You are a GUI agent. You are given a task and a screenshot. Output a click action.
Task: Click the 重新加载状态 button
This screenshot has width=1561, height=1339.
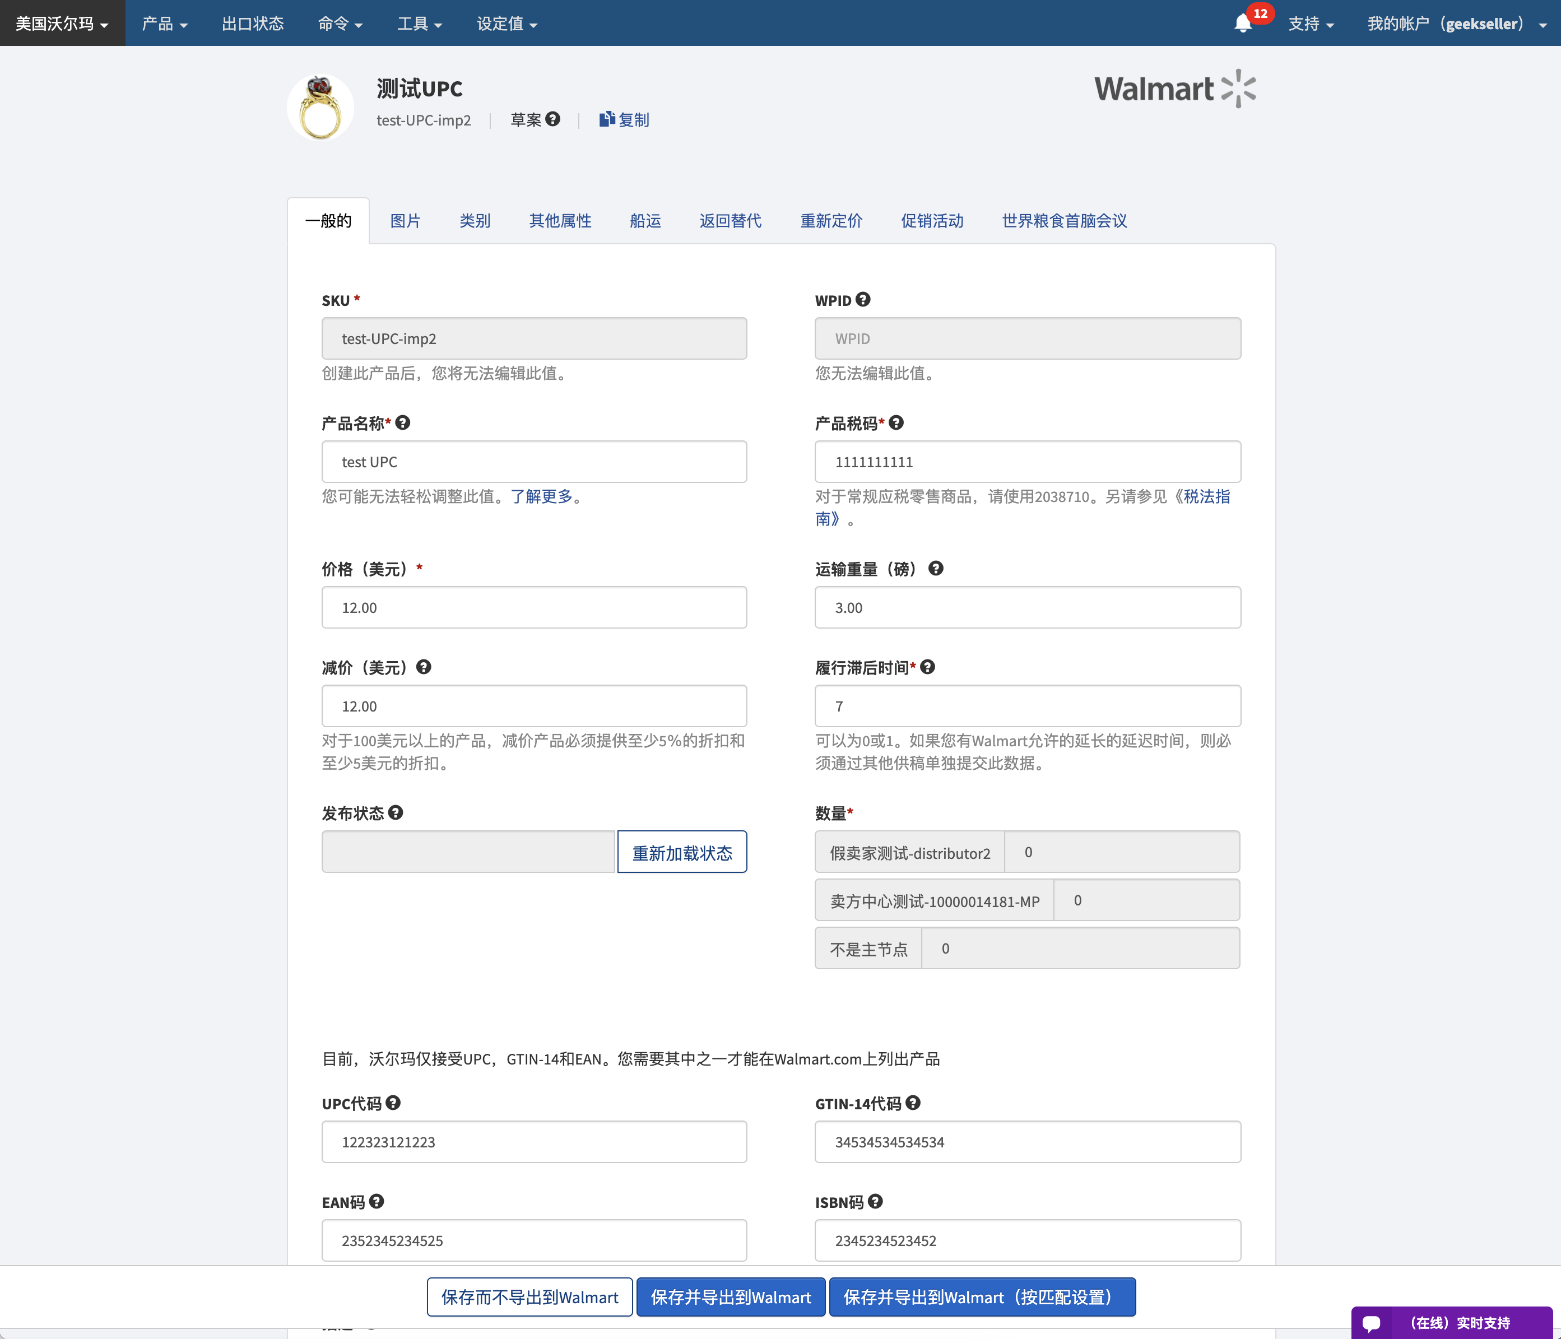[x=682, y=852]
